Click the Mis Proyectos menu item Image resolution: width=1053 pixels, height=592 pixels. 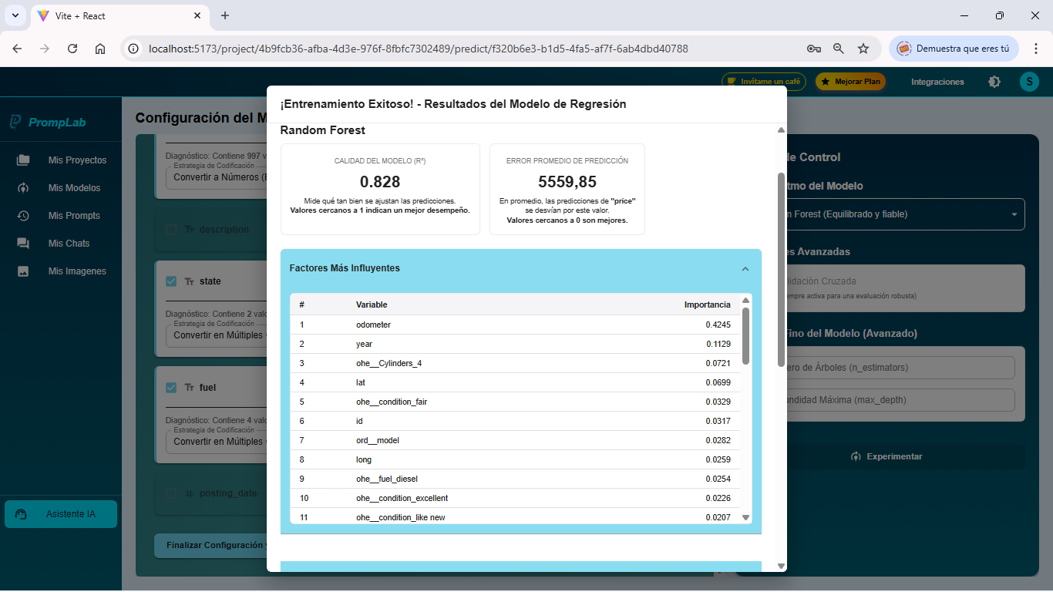tap(77, 160)
